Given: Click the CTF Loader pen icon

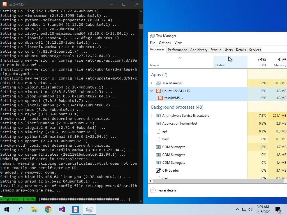Looking at the screenshot, I should pyautogui.click(x=158, y=170).
